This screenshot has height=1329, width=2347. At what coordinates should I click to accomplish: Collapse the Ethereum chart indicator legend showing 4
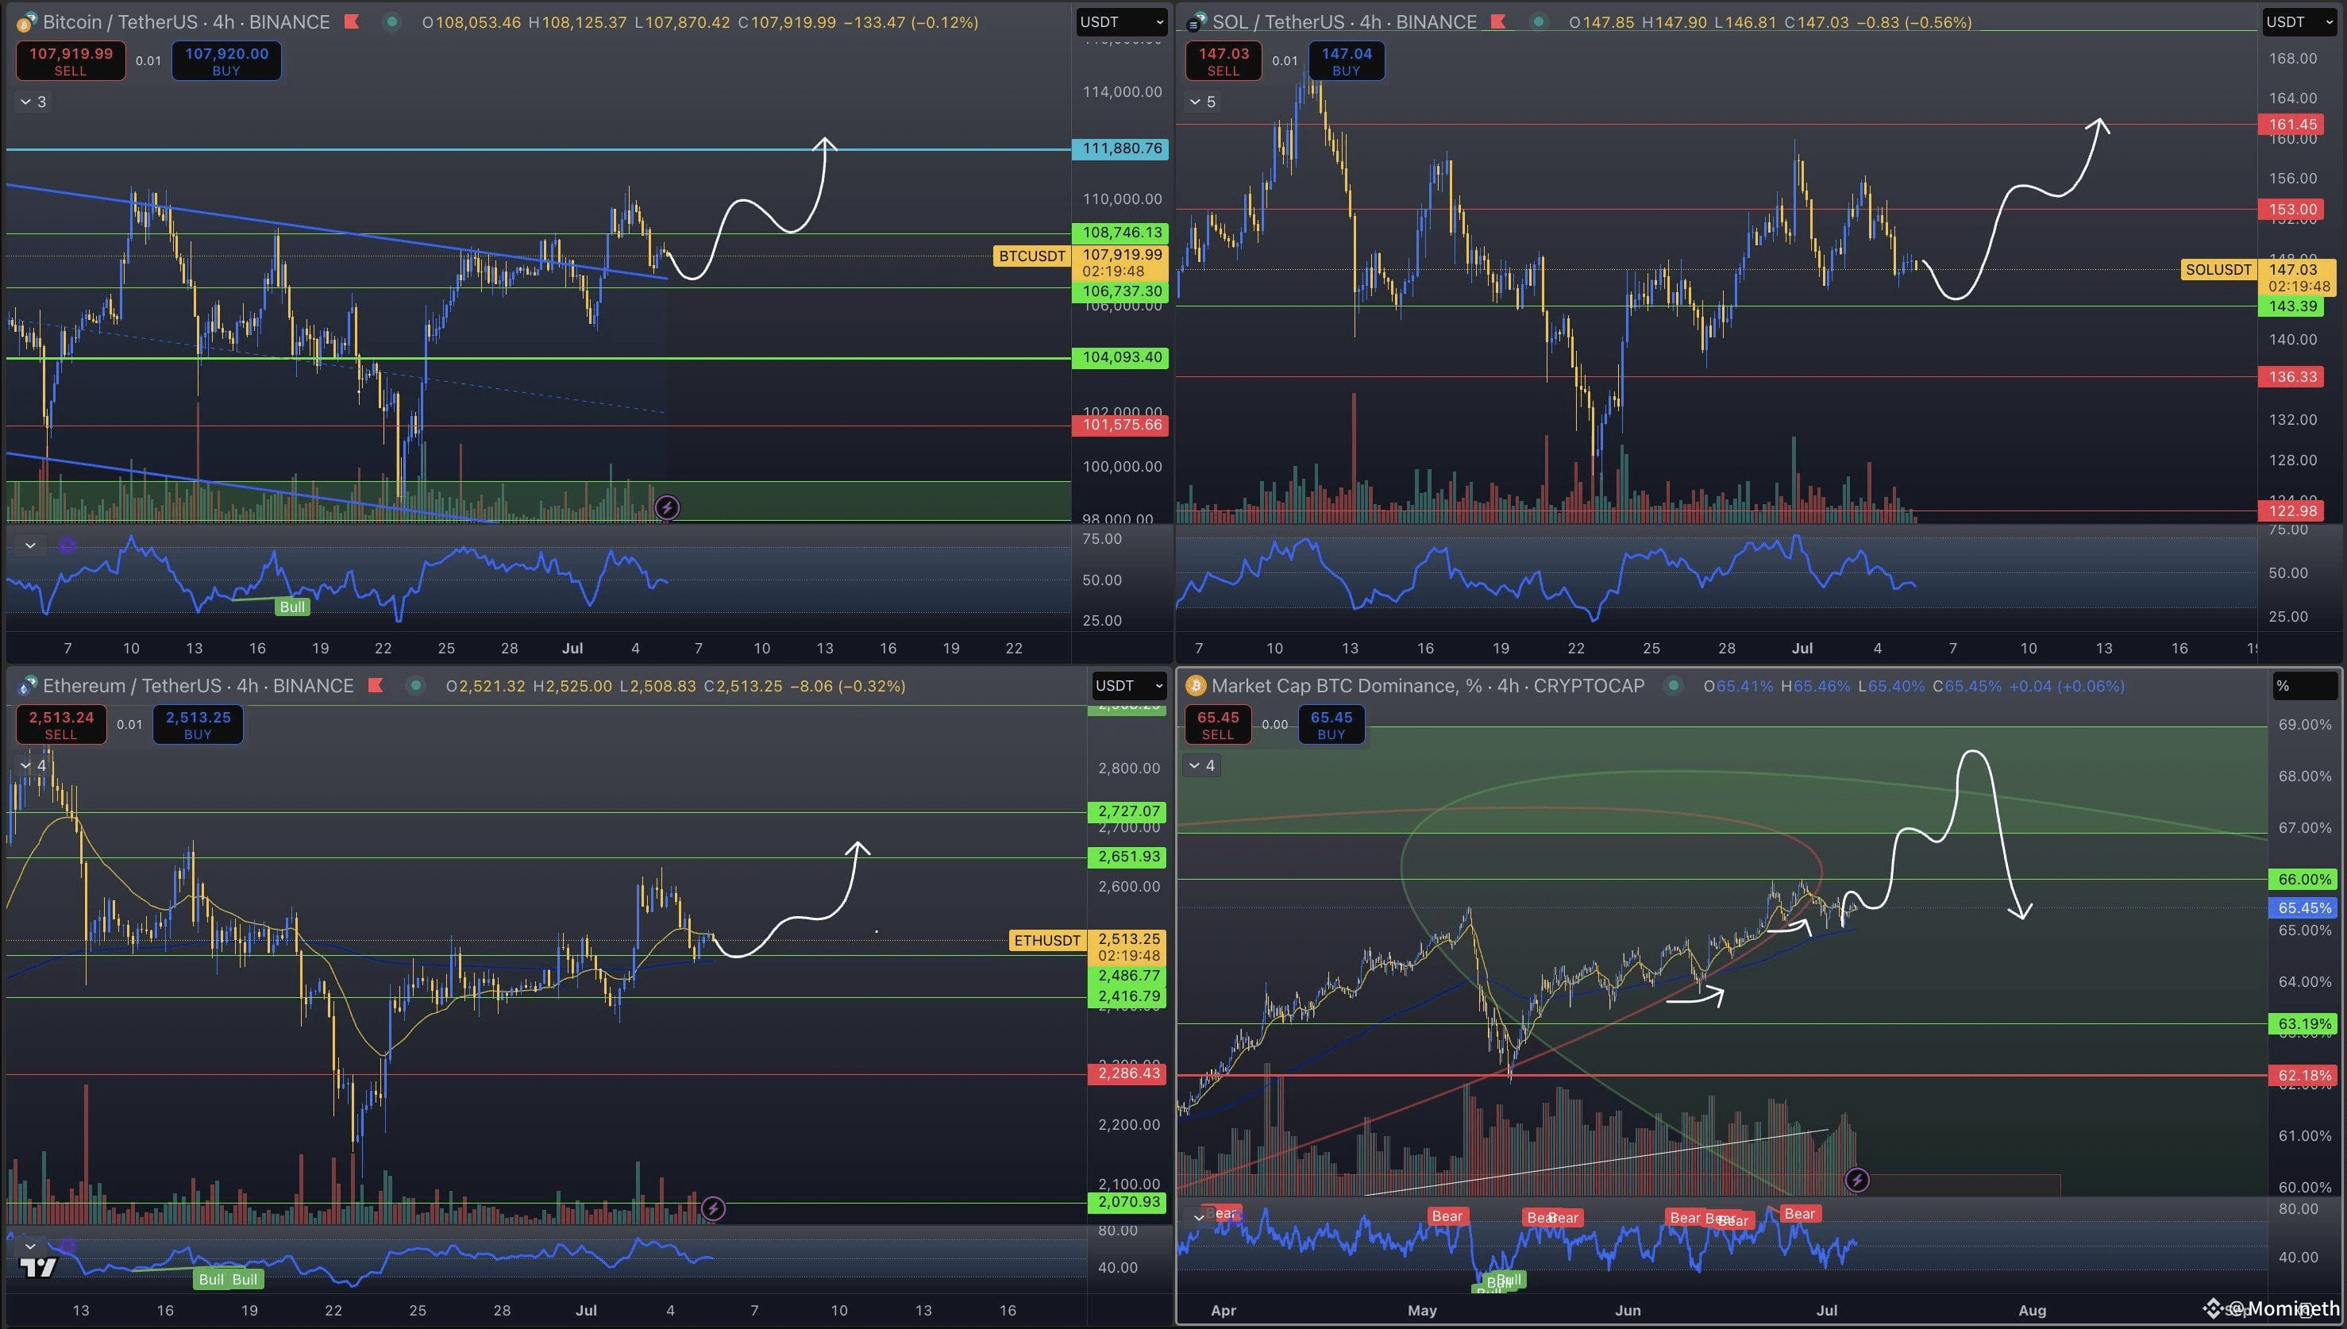pyautogui.click(x=33, y=765)
